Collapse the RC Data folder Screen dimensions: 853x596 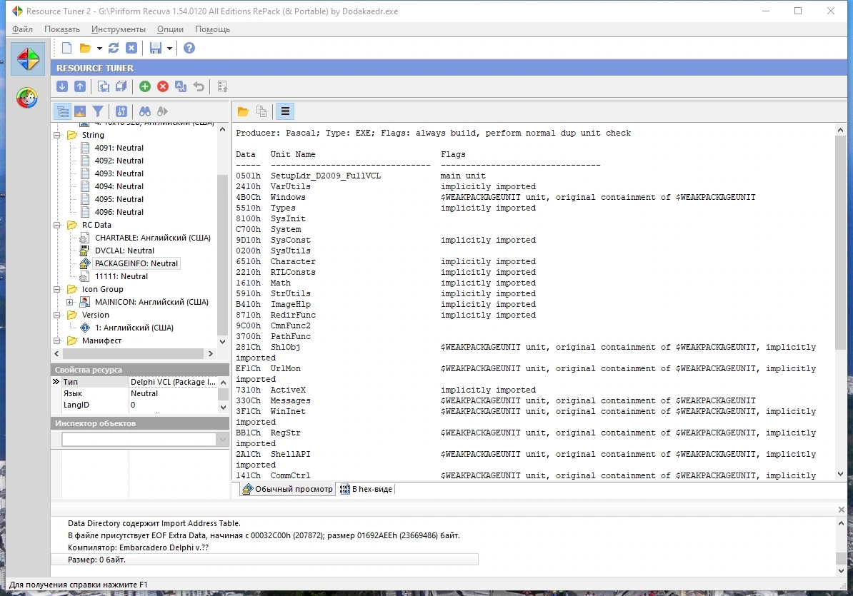pos(57,225)
